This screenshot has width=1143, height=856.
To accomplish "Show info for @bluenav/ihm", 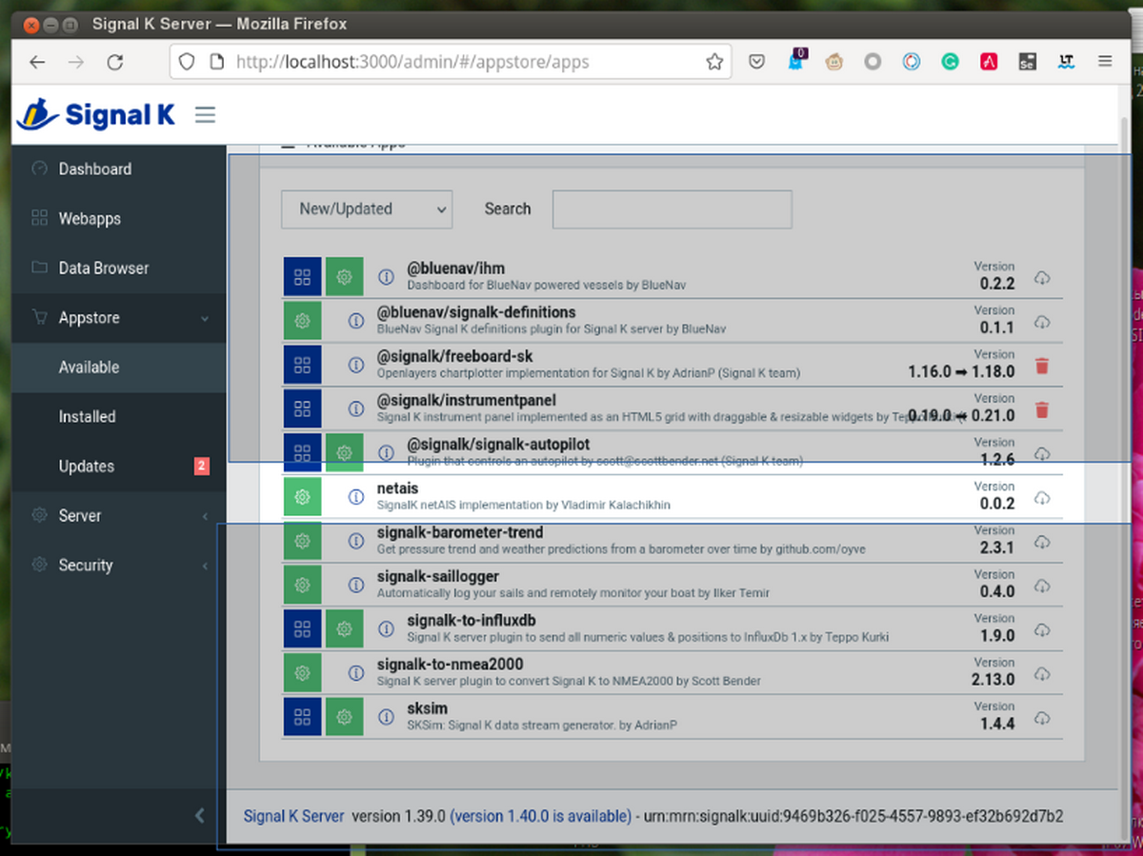I will tap(386, 277).
